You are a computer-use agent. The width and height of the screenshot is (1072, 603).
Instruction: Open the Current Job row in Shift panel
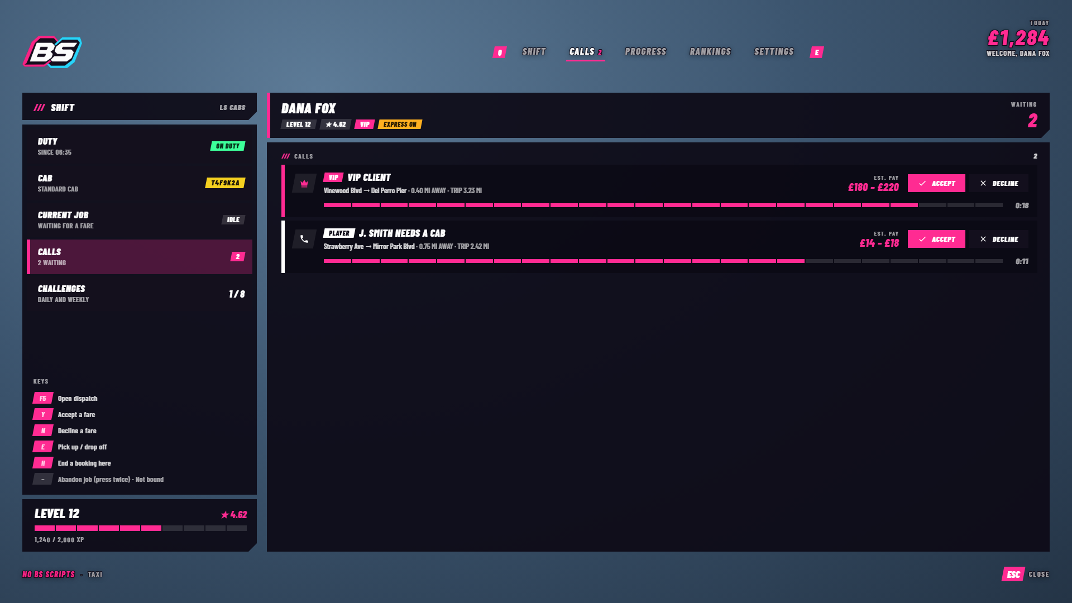(140, 220)
